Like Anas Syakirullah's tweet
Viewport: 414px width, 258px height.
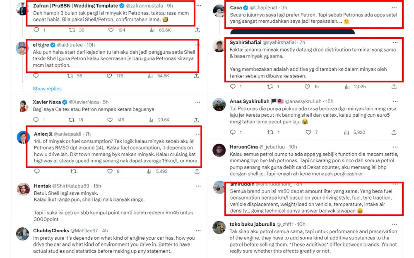click(308, 132)
